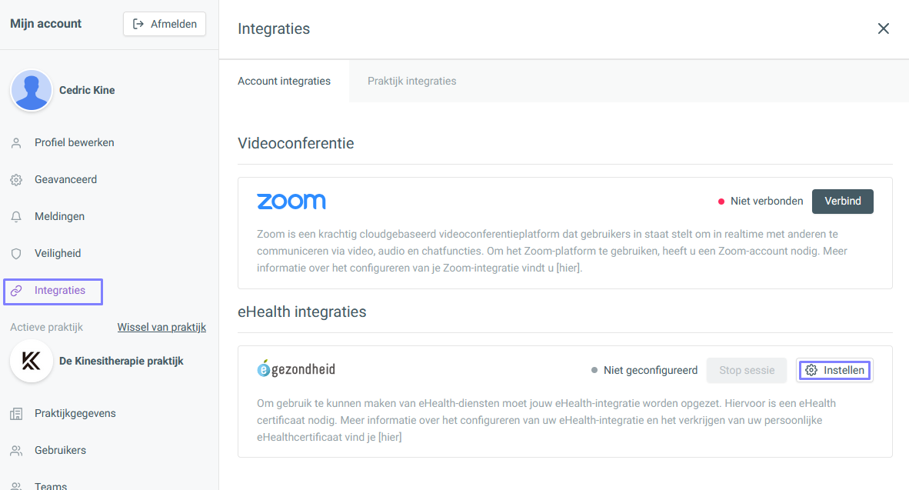The image size is (909, 490).
Task: Log out using the Afmelden button
Action: pos(165,24)
